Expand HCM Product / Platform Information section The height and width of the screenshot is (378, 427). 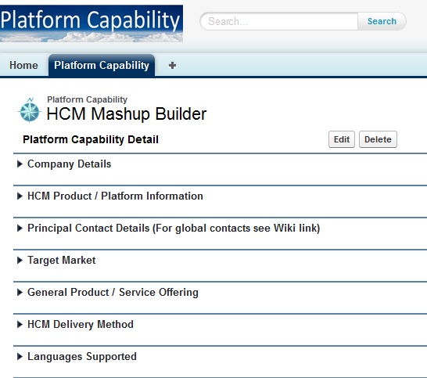20,196
